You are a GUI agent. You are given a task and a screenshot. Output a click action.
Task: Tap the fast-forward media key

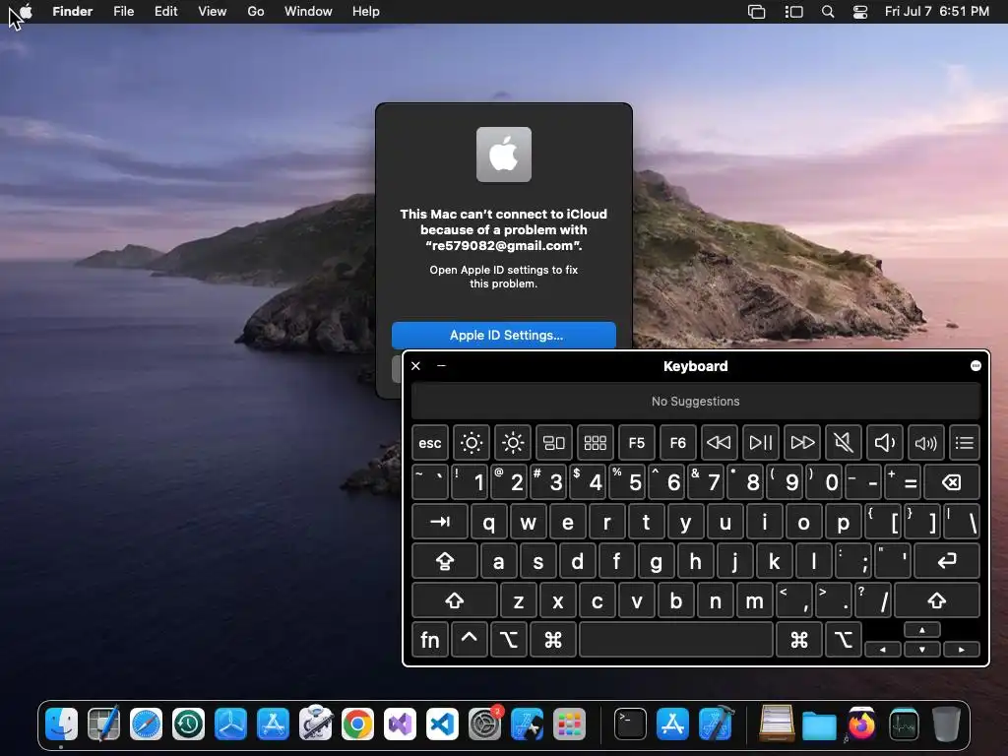(802, 443)
